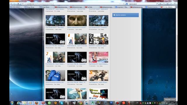Click the plus icon beside Другие каналы

point(114,15)
